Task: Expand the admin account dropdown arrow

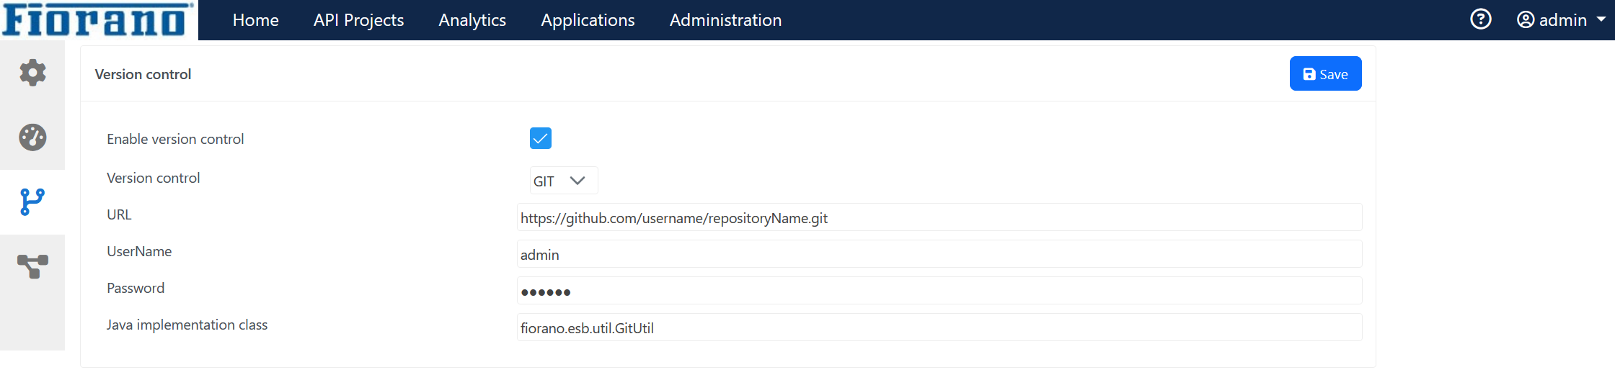Action: [1601, 20]
